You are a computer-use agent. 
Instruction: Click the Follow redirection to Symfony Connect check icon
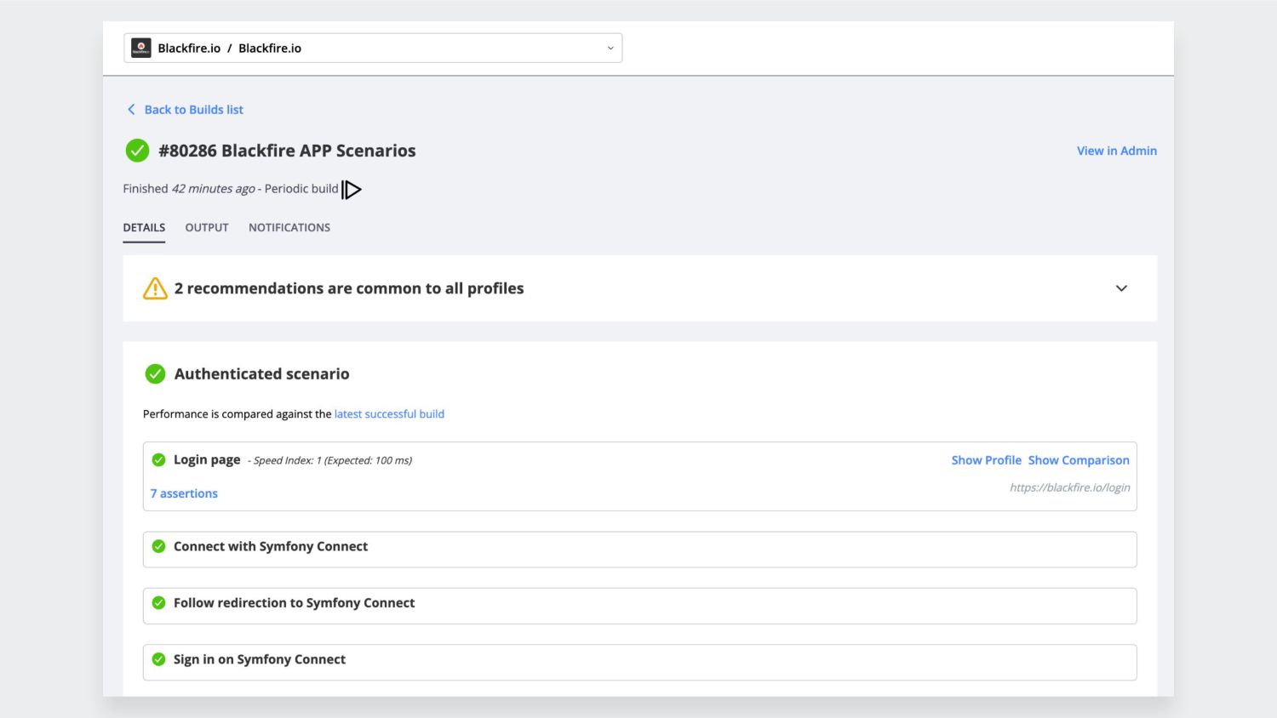[158, 602]
